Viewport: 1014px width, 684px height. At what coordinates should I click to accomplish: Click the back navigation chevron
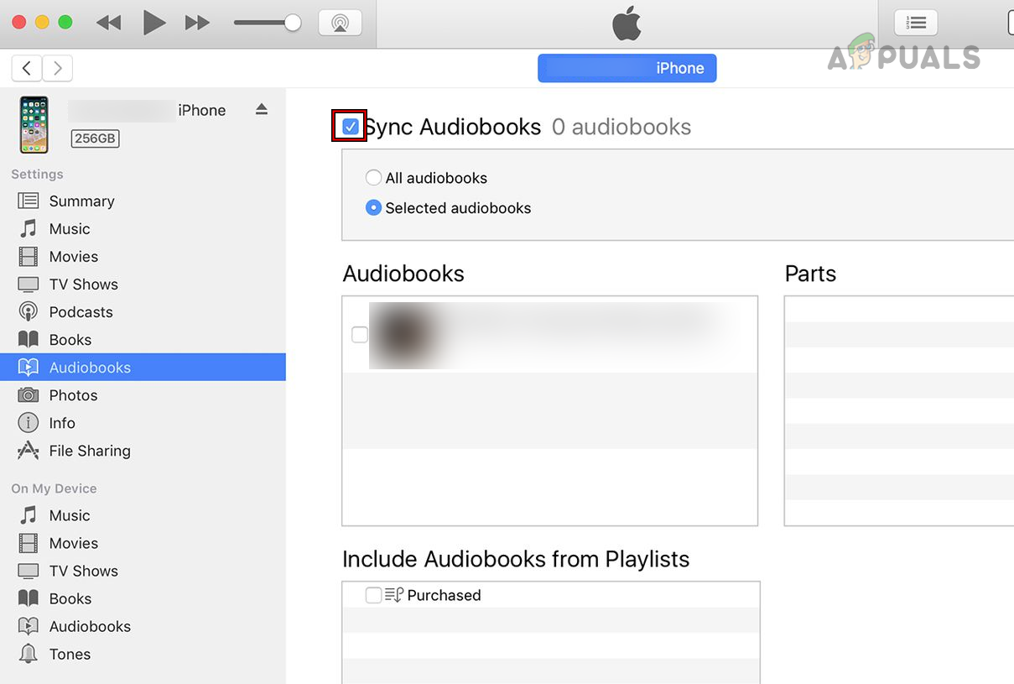click(x=26, y=68)
